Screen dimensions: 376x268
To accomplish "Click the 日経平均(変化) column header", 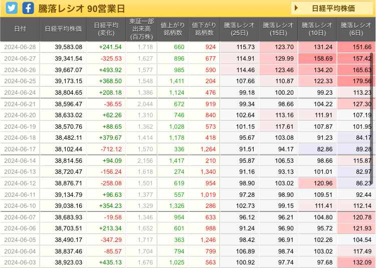I will click(x=106, y=29).
